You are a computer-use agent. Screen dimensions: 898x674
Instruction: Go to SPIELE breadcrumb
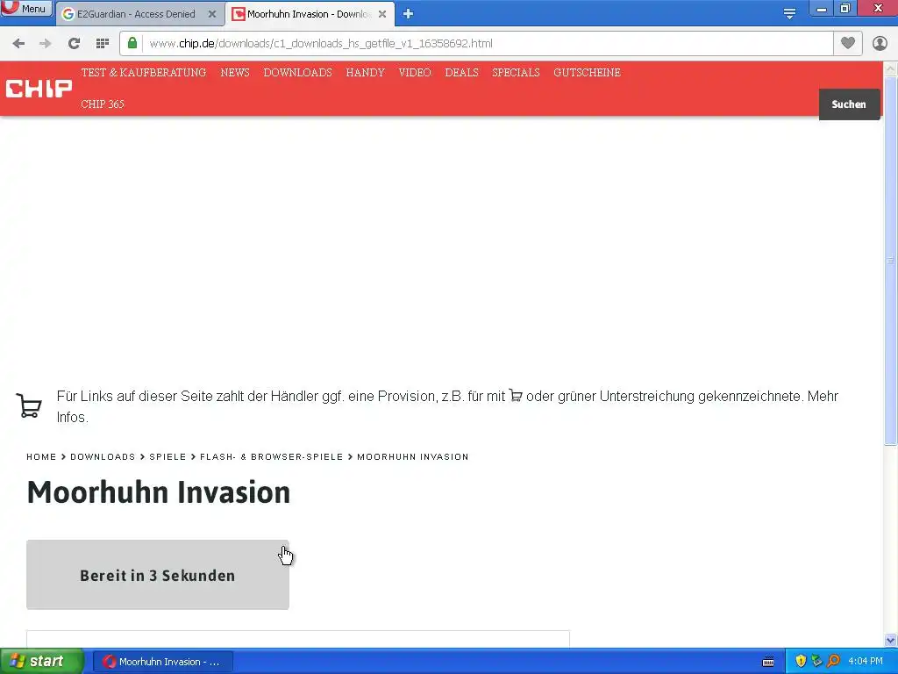pyautogui.click(x=167, y=456)
